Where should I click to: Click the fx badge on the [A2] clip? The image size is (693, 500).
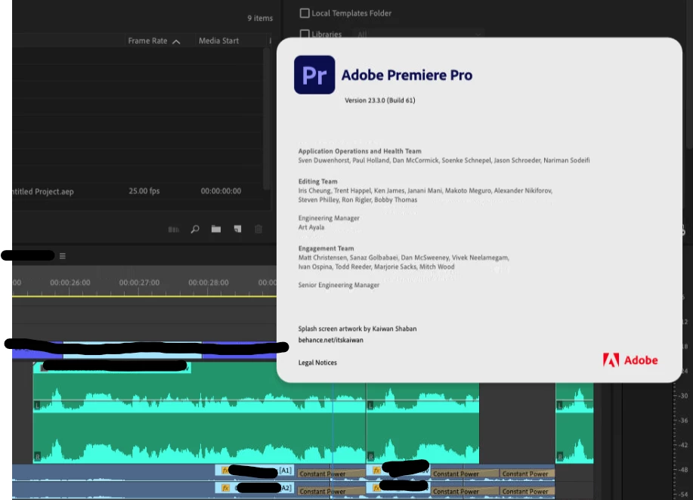[x=225, y=488]
